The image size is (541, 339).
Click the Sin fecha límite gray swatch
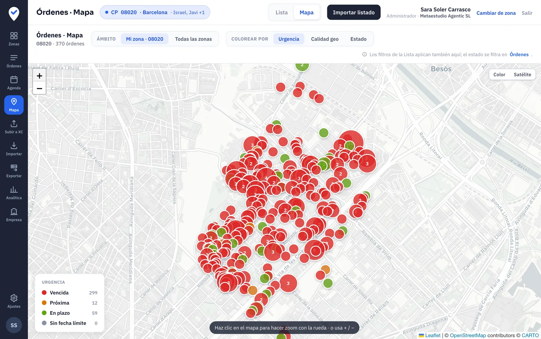tap(44, 323)
